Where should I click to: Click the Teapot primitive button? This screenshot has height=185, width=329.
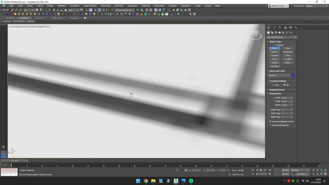275,63
